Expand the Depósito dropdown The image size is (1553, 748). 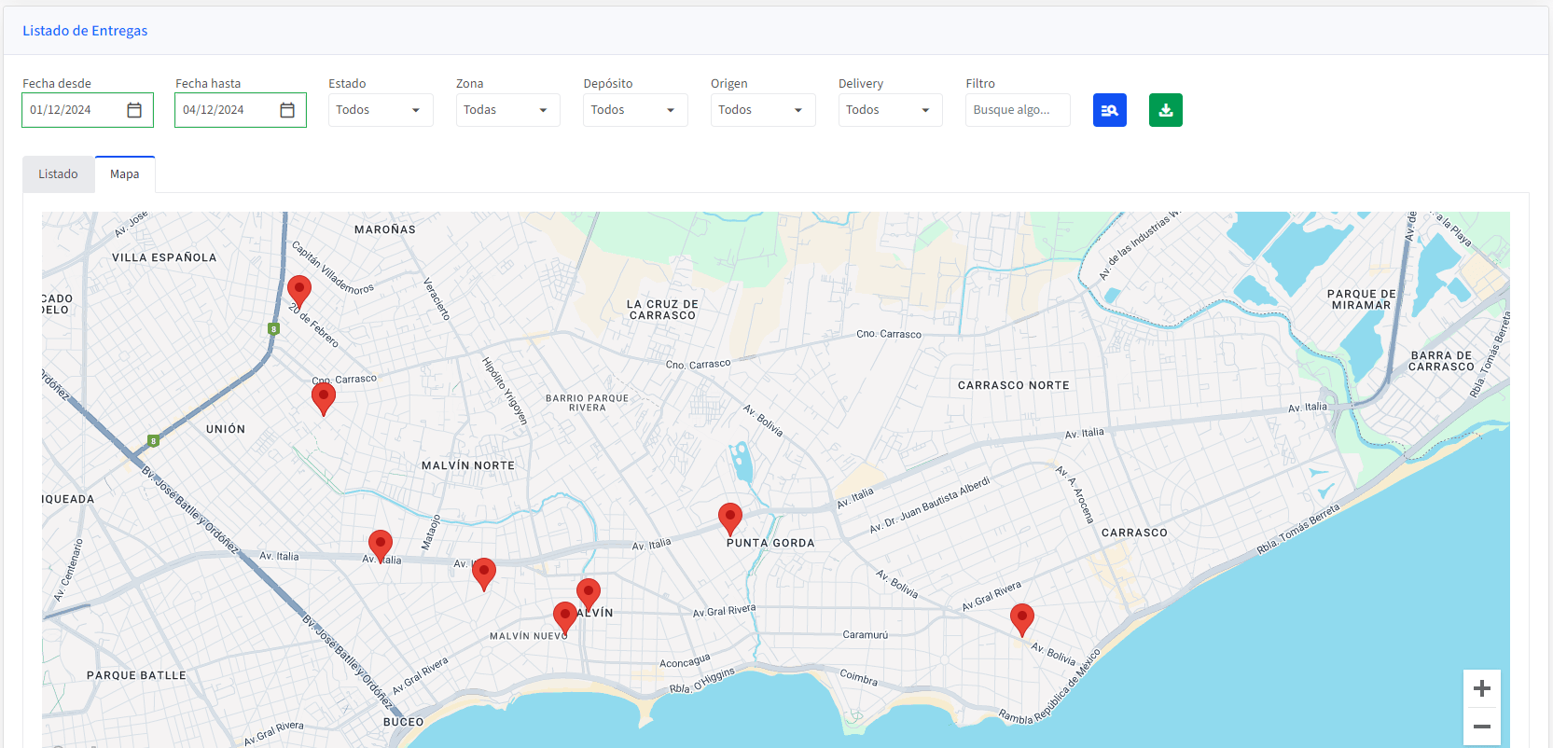[634, 110]
